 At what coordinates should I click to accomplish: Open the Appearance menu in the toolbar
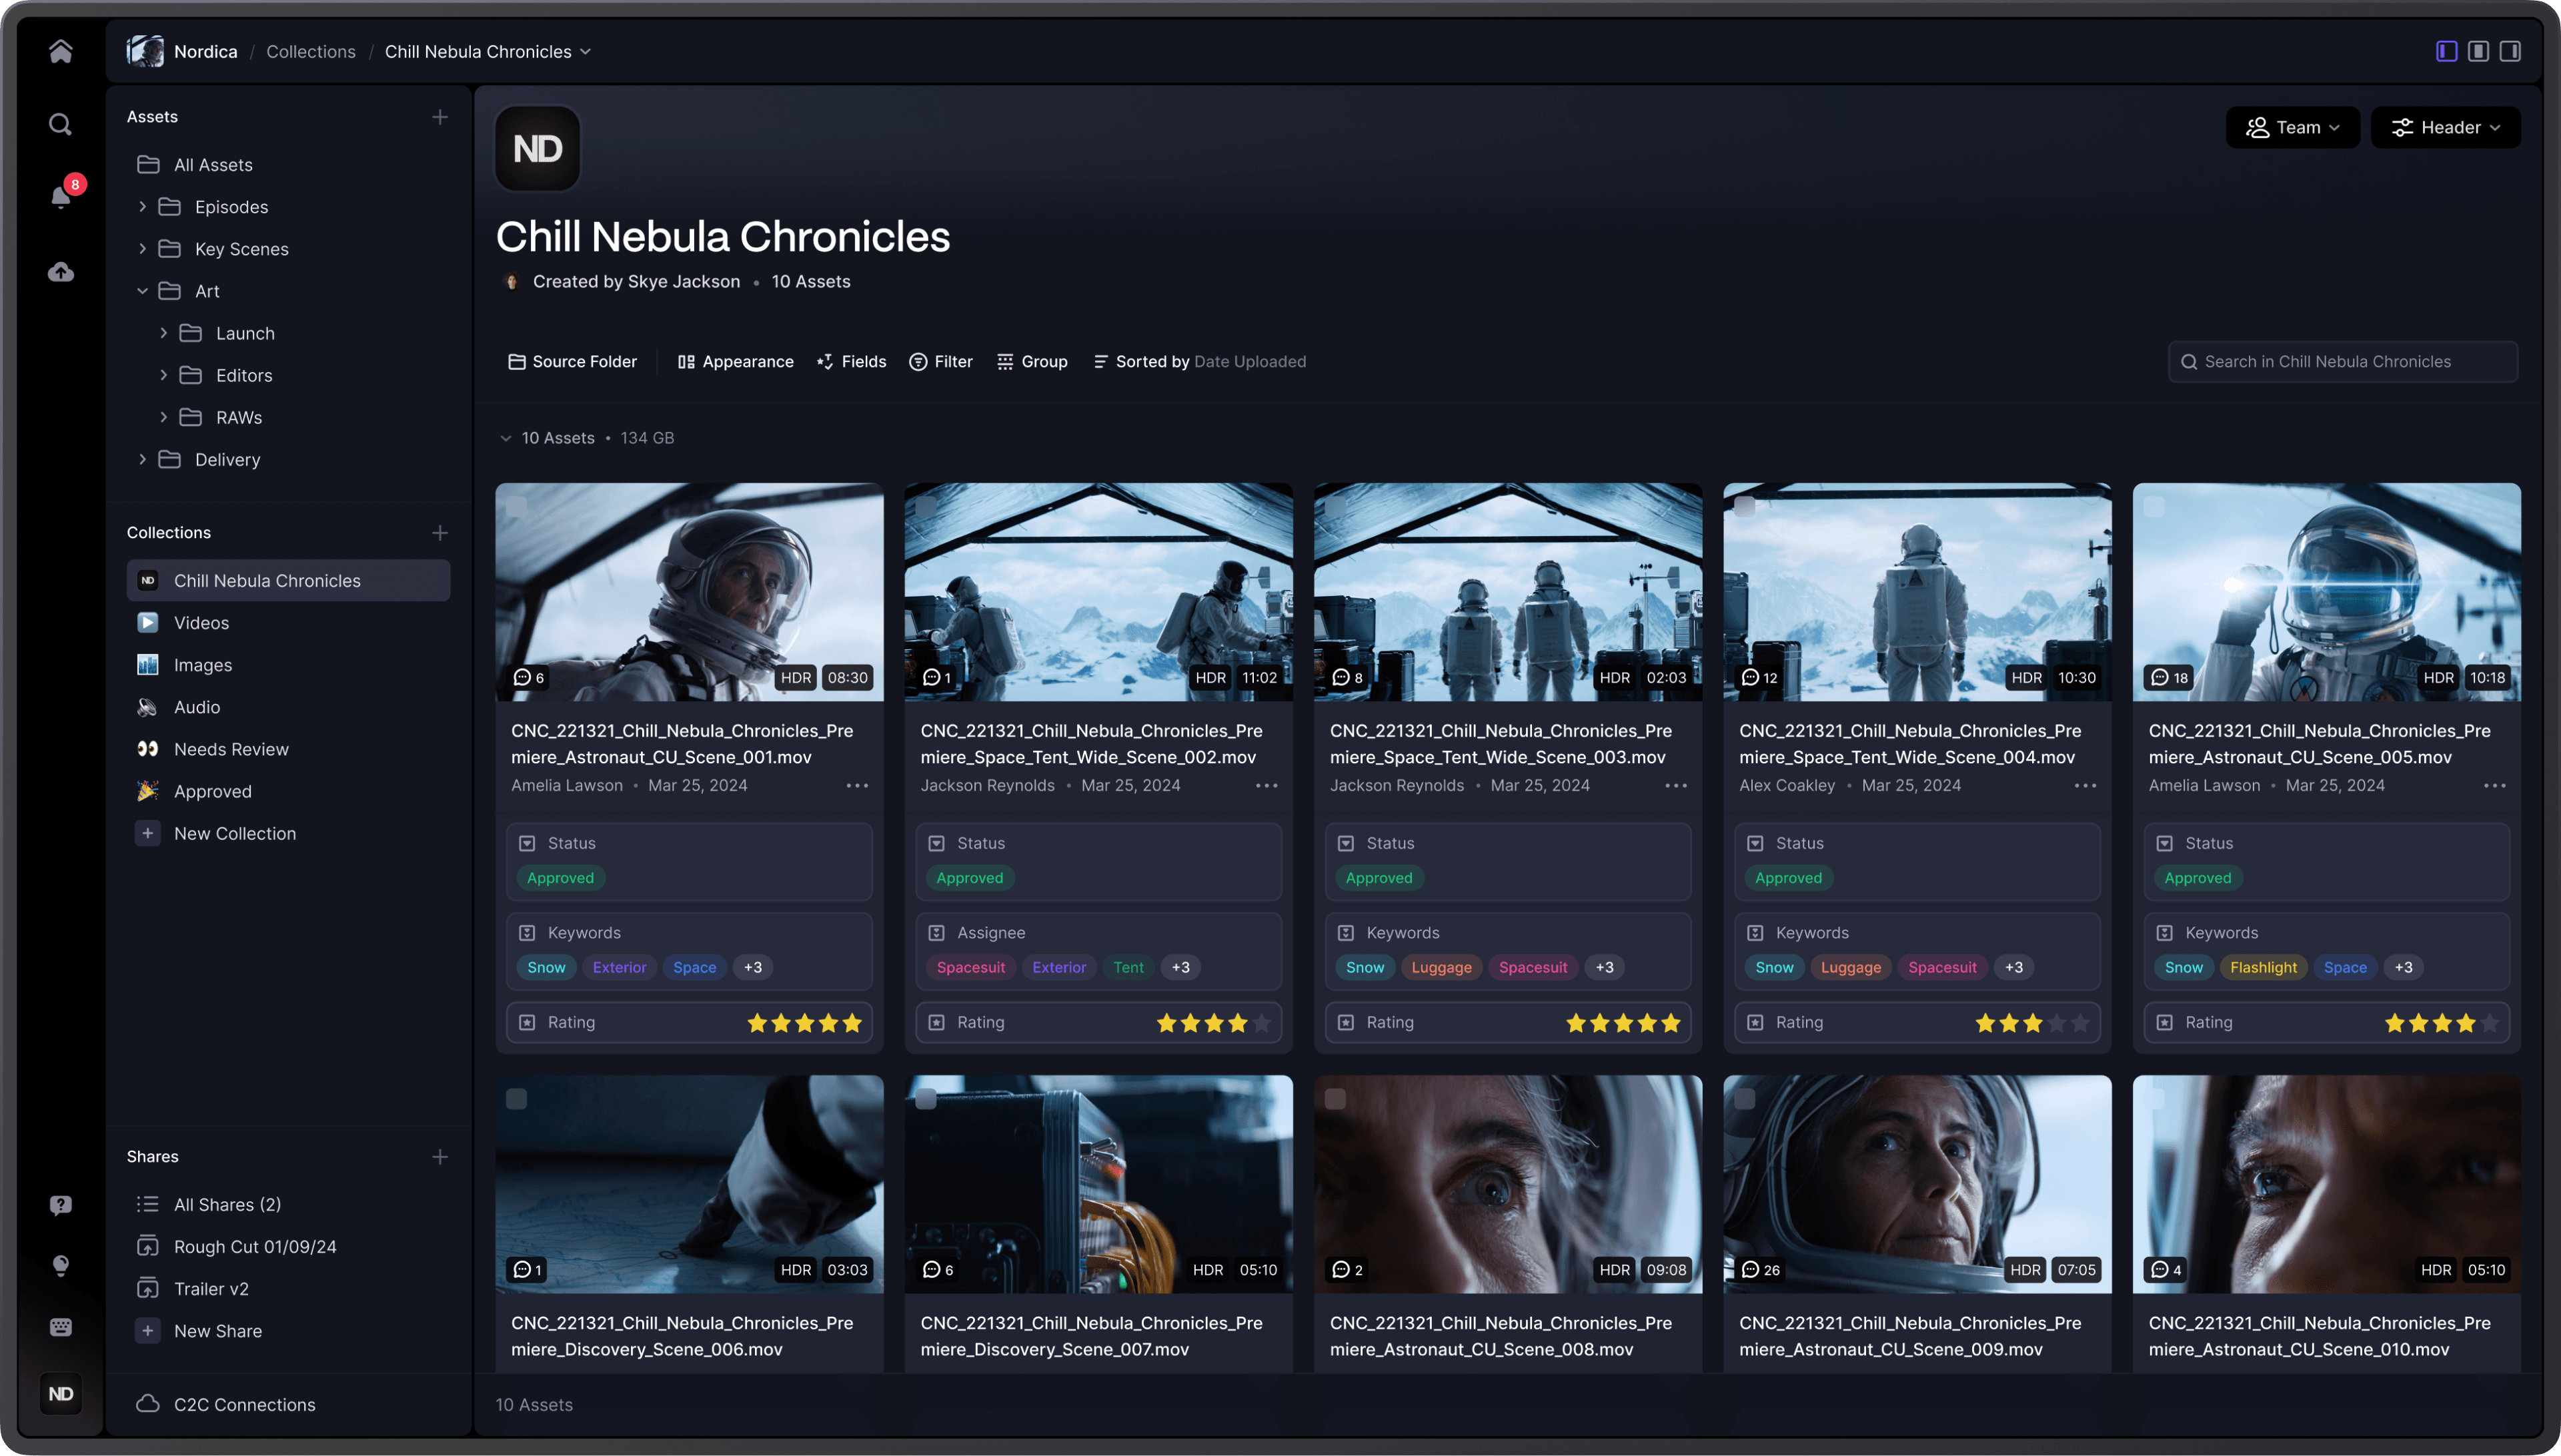(x=735, y=361)
